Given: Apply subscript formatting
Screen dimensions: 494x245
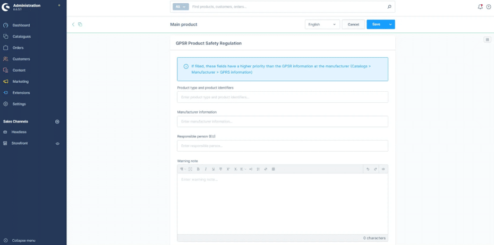Looking at the screenshot, I should (x=236, y=169).
